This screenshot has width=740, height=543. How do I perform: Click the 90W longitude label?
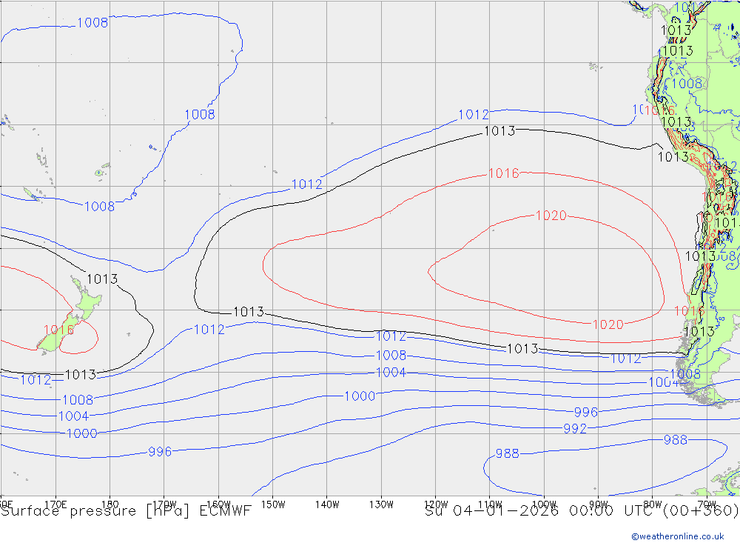coord(599,504)
